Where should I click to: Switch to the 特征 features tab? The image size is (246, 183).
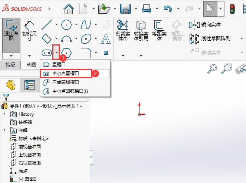[10, 65]
